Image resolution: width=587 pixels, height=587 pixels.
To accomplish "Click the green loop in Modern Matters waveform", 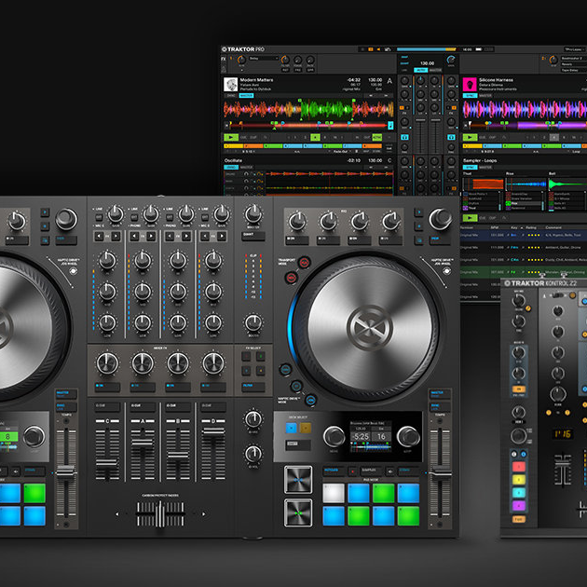I will [x=326, y=110].
